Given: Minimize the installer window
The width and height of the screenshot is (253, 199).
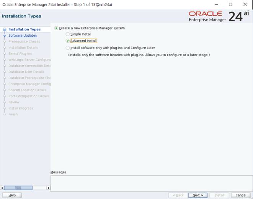Looking at the screenshot, I should pos(216,5).
